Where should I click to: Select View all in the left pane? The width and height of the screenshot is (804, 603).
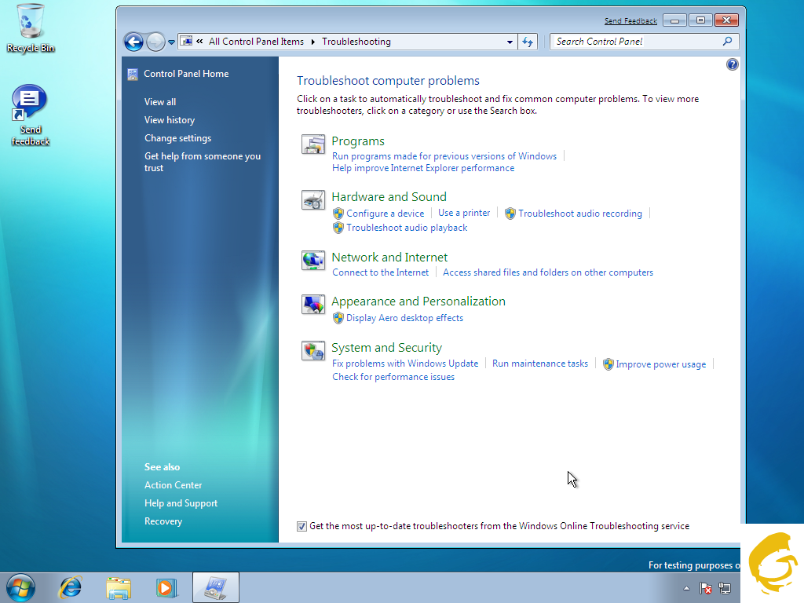[x=160, y=102]
